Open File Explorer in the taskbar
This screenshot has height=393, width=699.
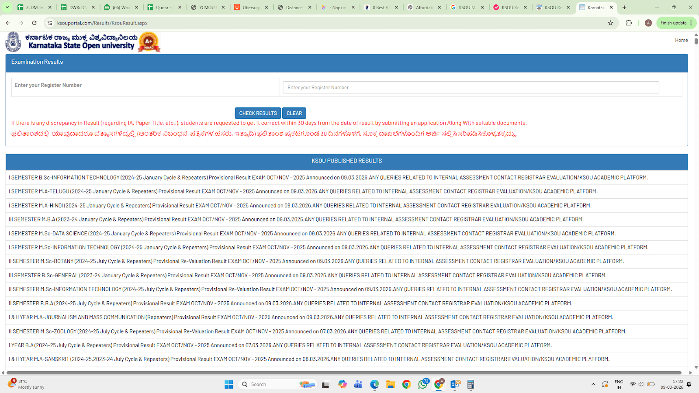(x=390, y=384)
